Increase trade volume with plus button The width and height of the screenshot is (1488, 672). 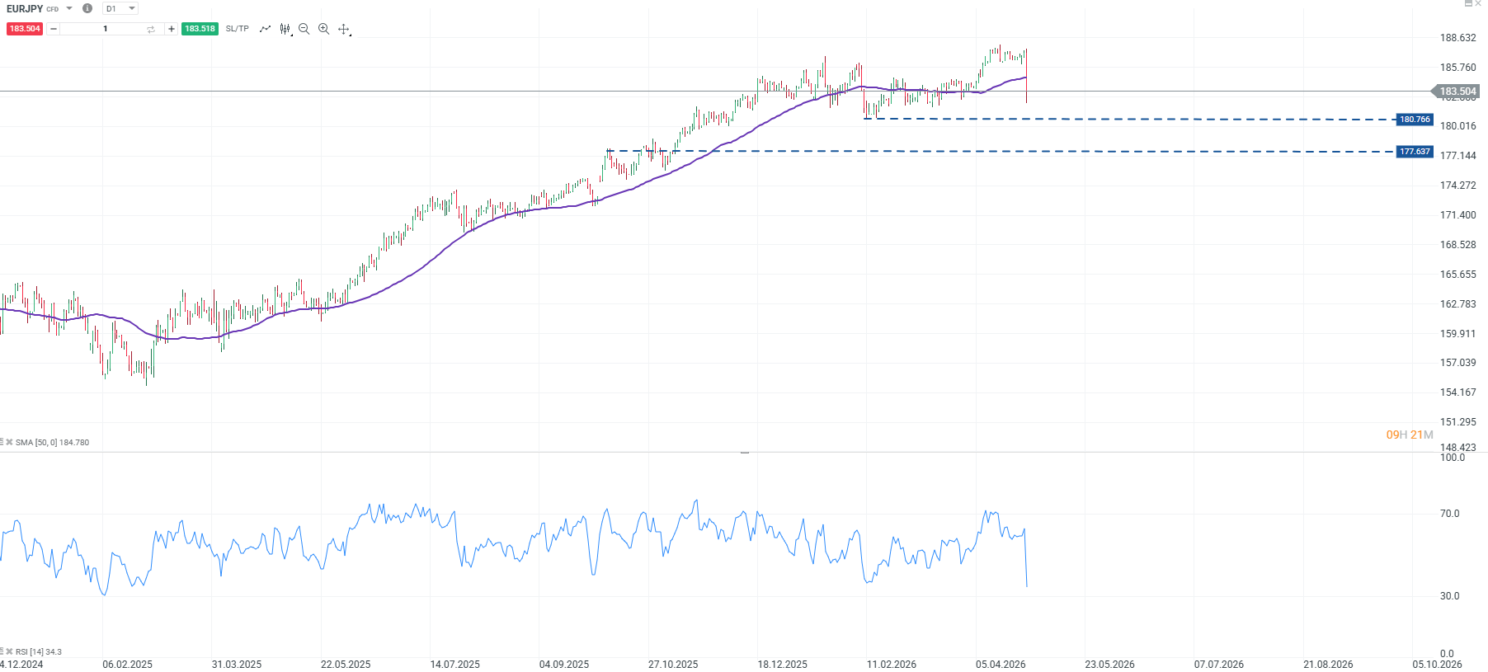click(x=171, y=29)
